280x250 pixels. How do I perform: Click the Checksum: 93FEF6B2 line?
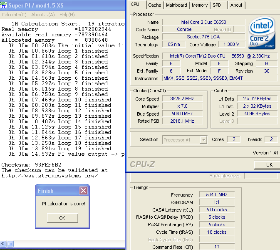click(31, 165)
